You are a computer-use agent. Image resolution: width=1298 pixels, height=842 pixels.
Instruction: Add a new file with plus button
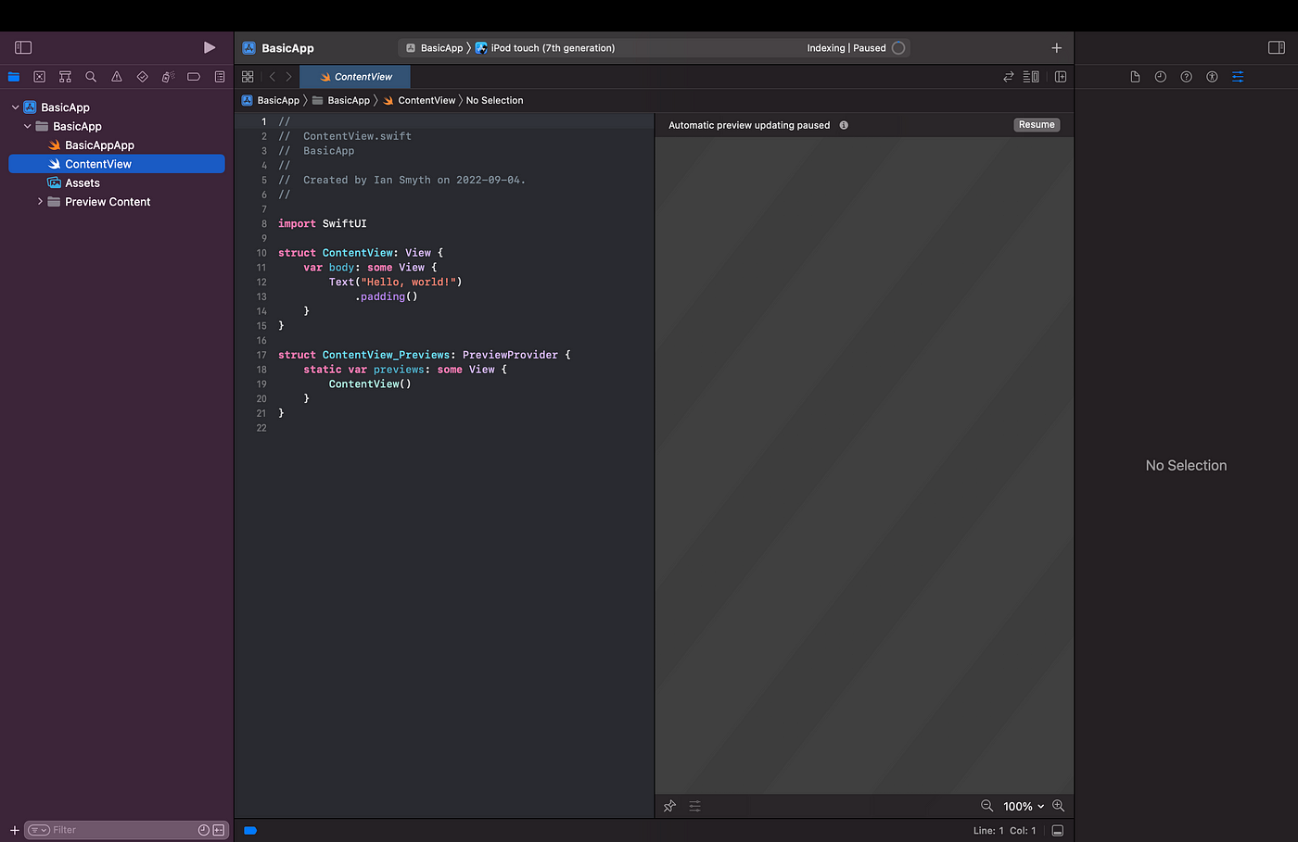(15, 830)
